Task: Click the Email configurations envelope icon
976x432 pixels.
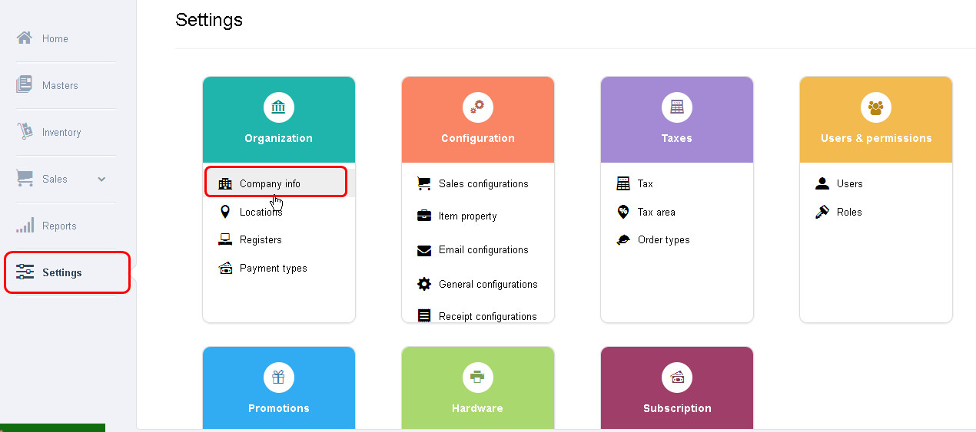Action: click(x=424, y=250)
